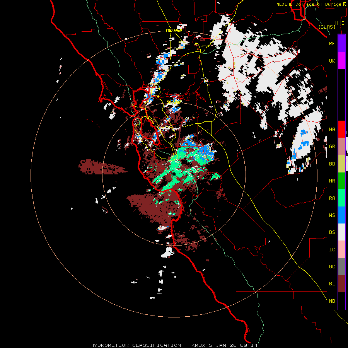This screenshot has height=348, width=348.
Task: Click the magenta UK color swatch
Action: coord(341,61)
